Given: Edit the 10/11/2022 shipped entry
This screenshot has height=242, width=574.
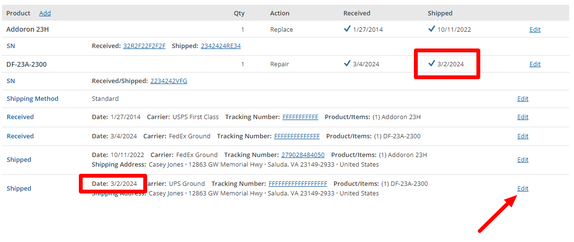Looking at the screenshot, I should coord(523,160).
